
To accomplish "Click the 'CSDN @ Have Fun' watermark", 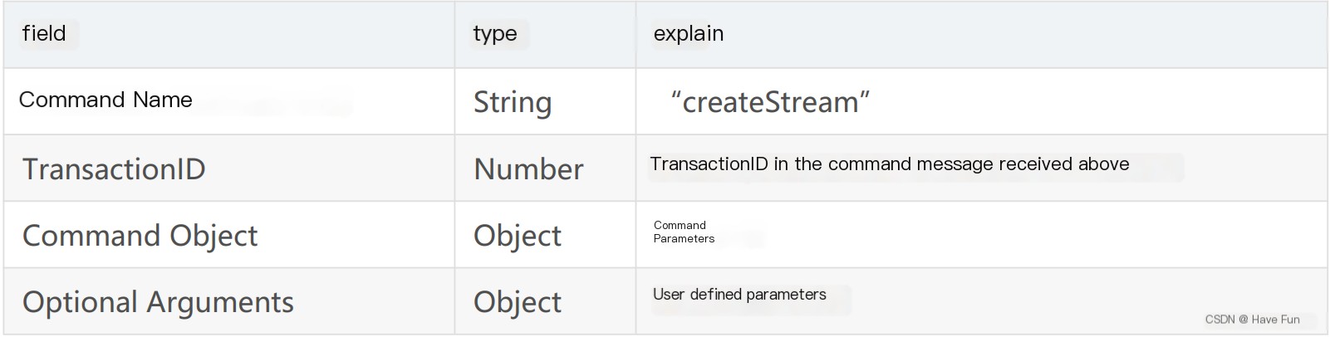I will [1252, 320].
